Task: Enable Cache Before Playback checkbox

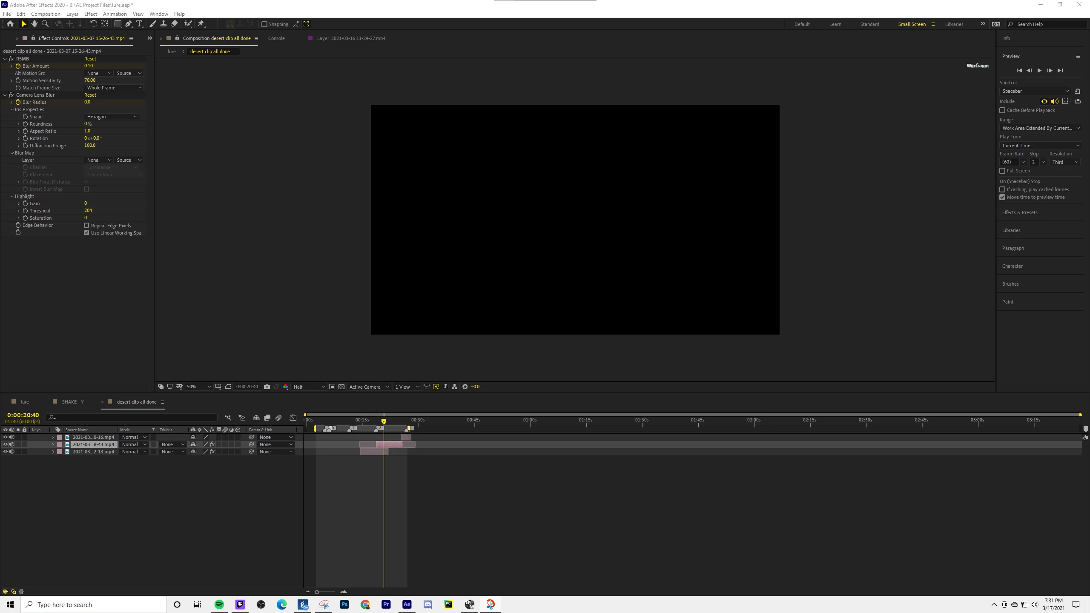Action: tap(1002, 110)
